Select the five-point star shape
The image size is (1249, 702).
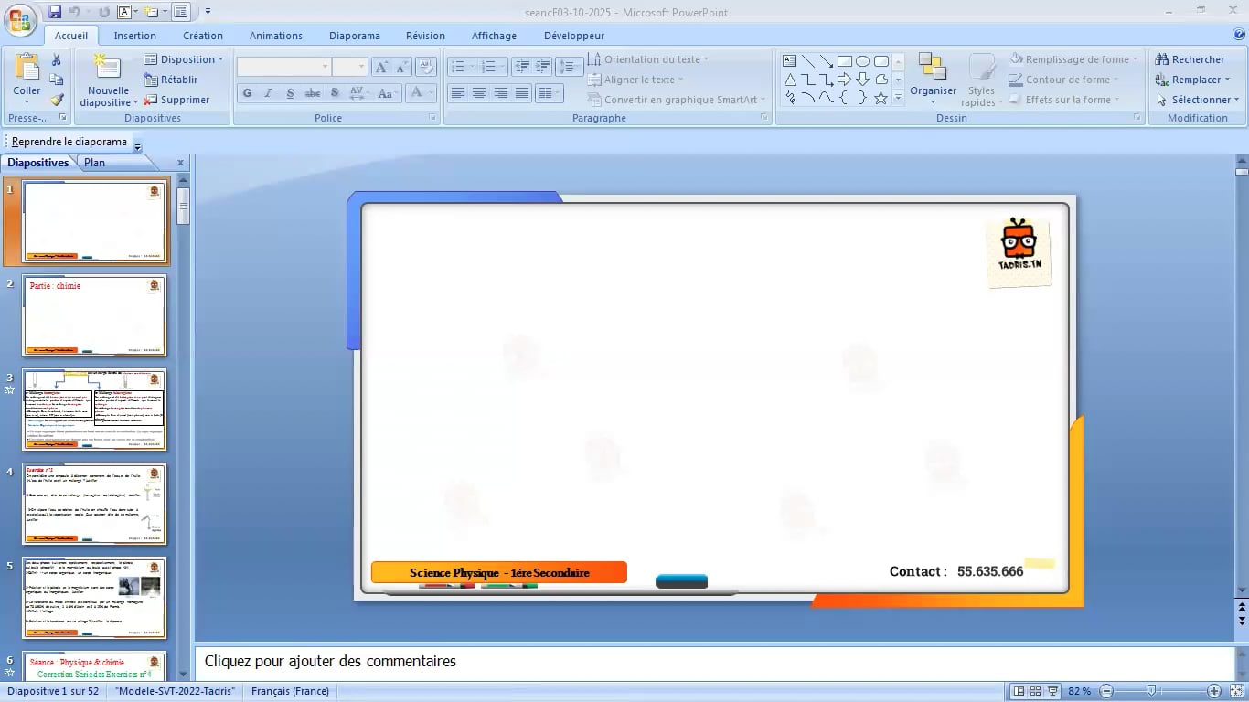881,98
